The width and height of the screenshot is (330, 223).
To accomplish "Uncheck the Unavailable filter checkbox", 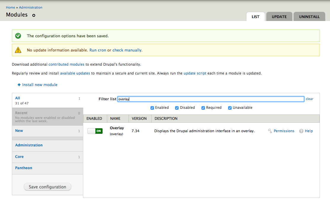I will [230, 108].
